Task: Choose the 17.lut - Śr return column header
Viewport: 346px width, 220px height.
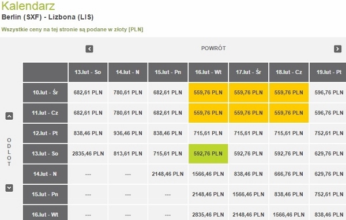Action: tap(249, 73)
